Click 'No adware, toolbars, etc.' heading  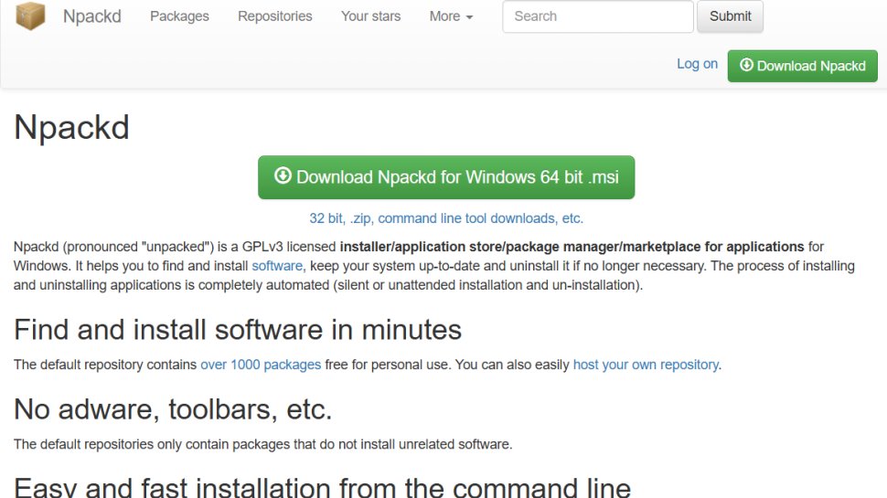coord(173,409)
